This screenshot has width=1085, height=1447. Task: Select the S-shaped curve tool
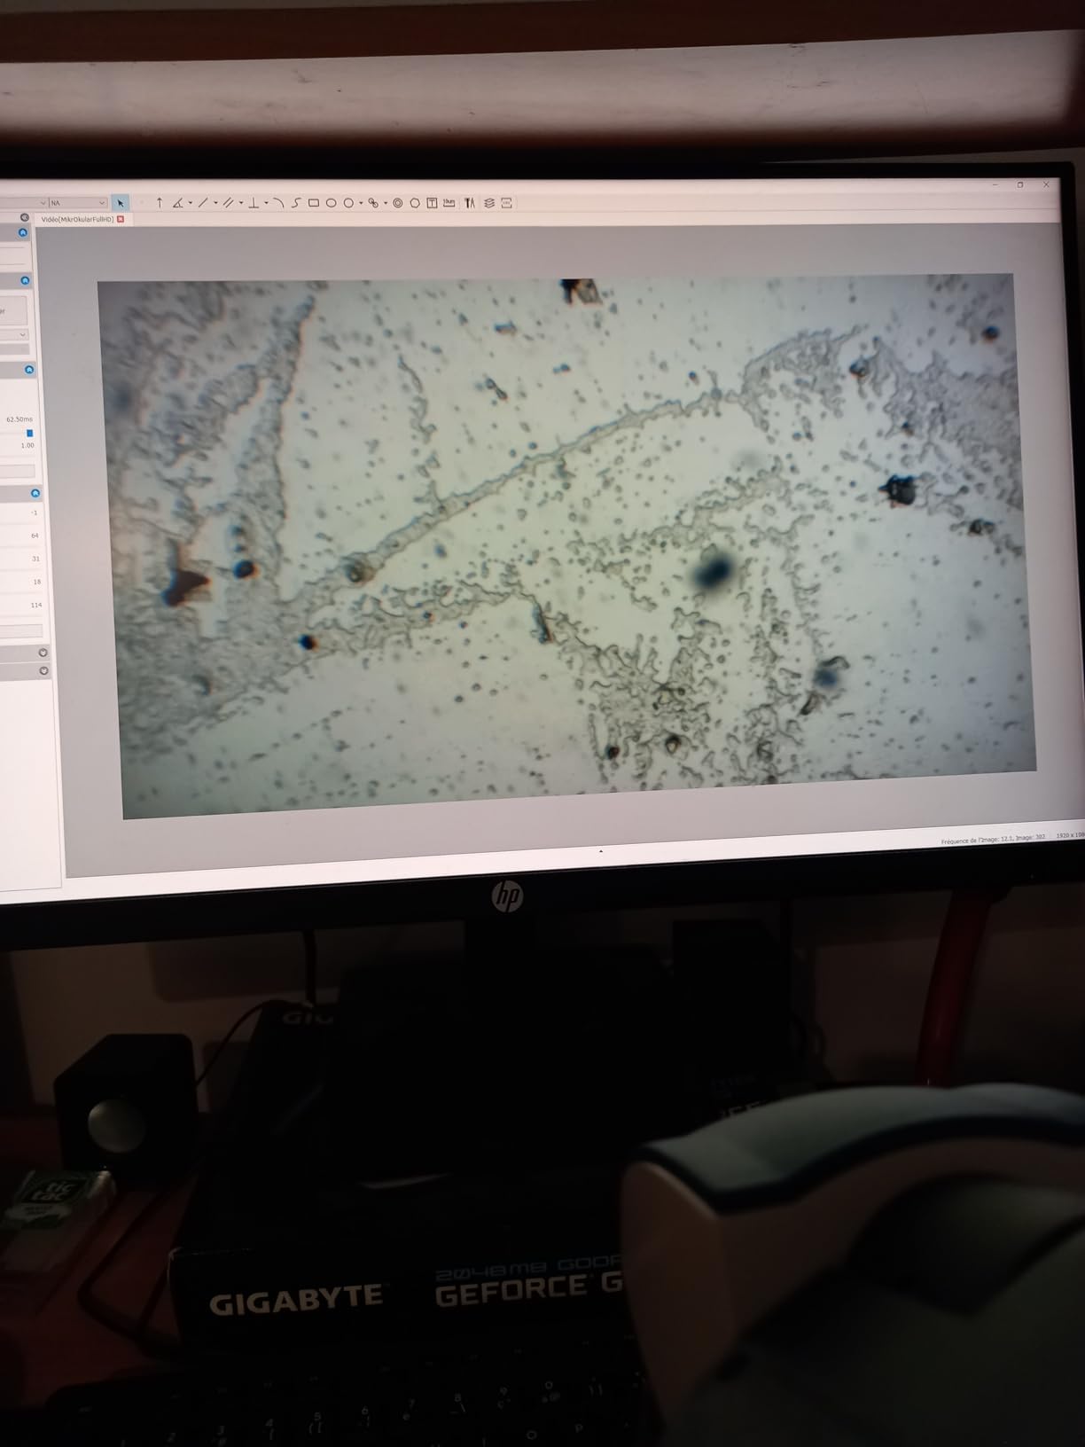[x=296, y=203]
